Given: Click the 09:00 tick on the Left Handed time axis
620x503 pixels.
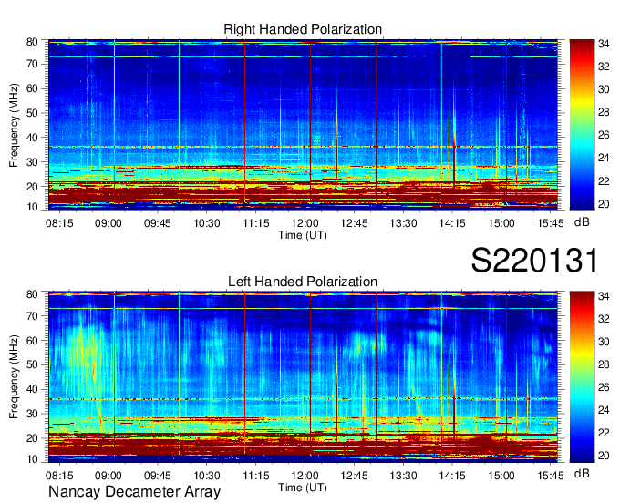Looking at the screenshot, I should pyautogui.click(x=108, y=476).
